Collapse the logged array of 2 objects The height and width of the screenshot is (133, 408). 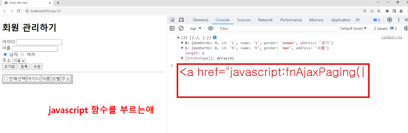pos(178,38)
